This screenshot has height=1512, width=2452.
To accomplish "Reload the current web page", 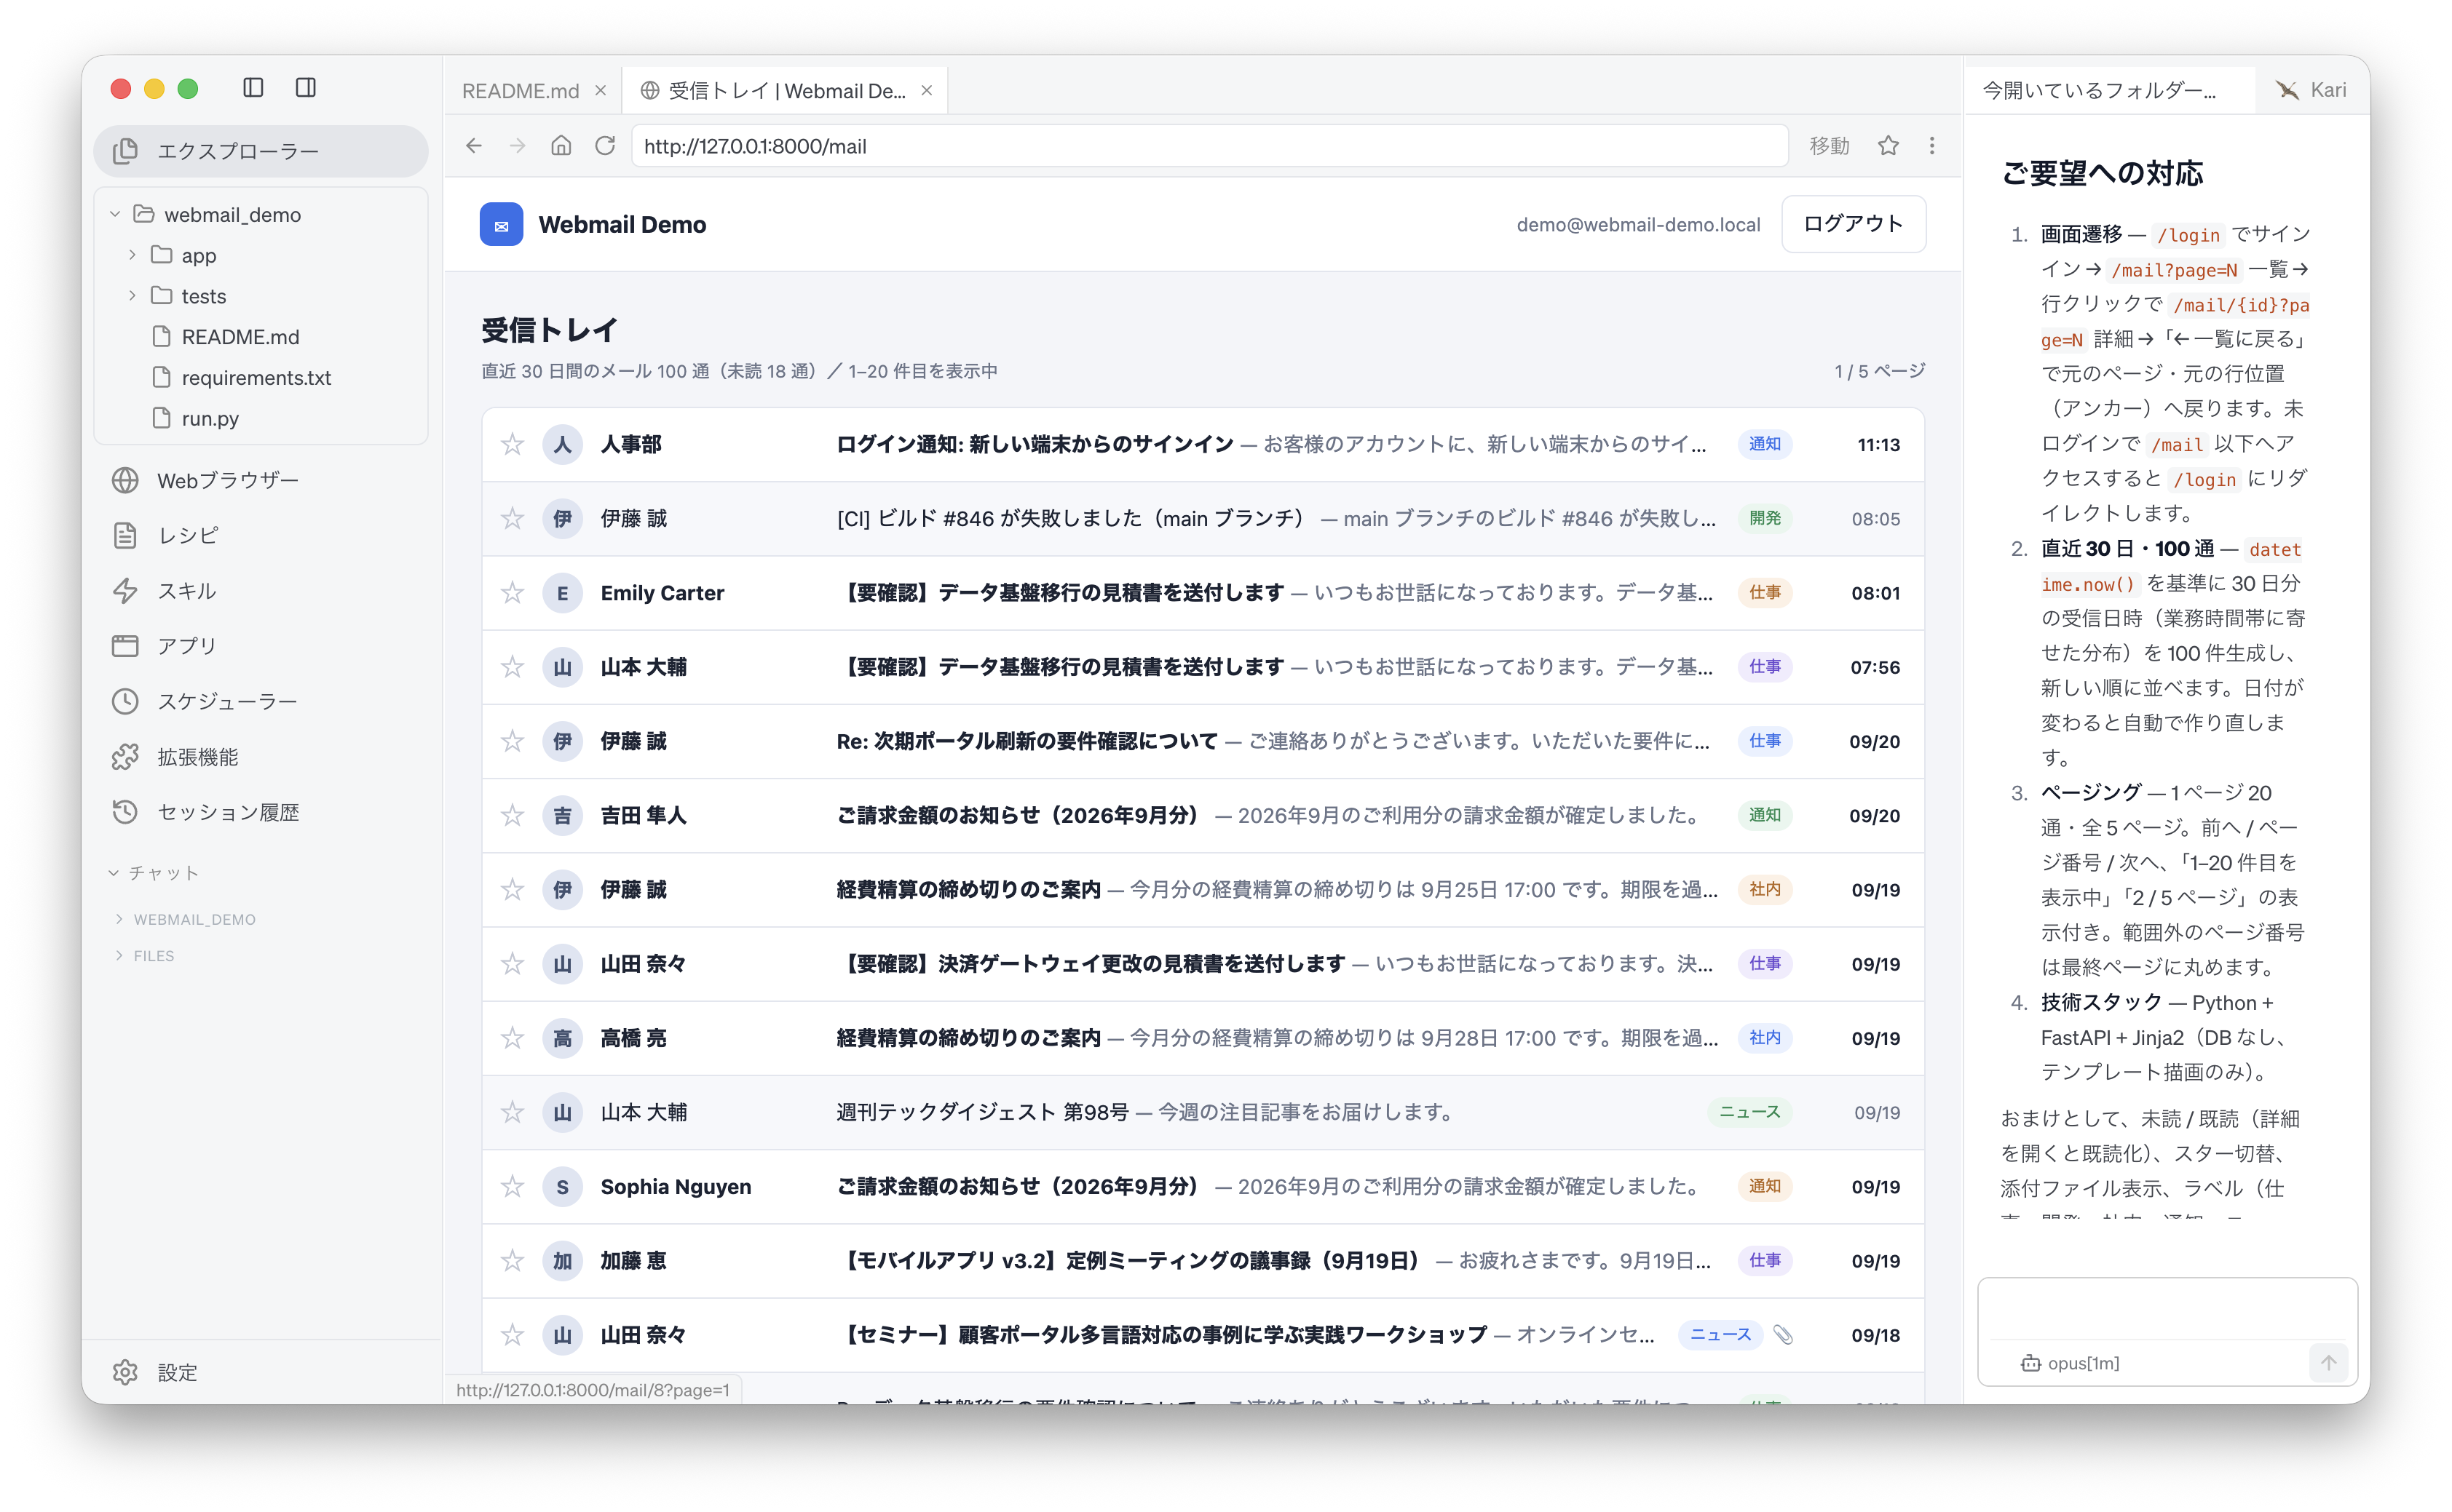I will (605, 146).
